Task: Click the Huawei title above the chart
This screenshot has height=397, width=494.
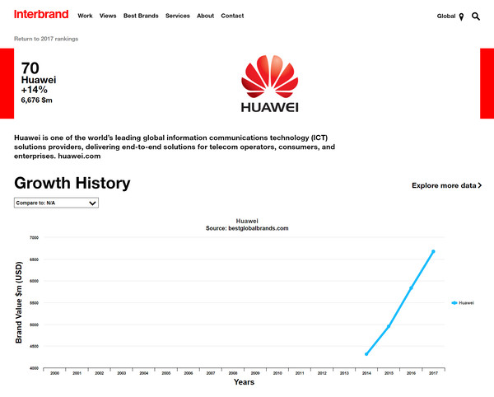Action: tap(247, 221)
